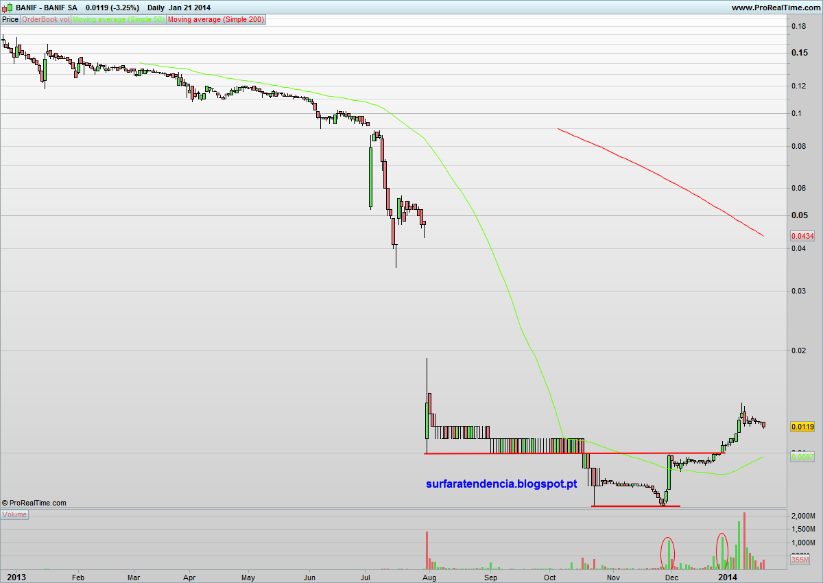Click the candlestick icon beside BANIF title
The image size is (823, 583).
8,8
